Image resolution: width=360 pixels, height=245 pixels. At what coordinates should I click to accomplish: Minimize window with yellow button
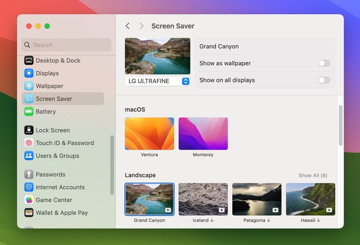38,26
